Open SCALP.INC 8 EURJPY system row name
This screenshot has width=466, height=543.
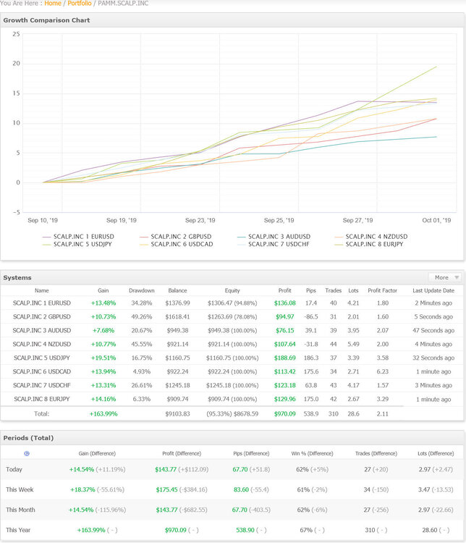pos(42,399)
